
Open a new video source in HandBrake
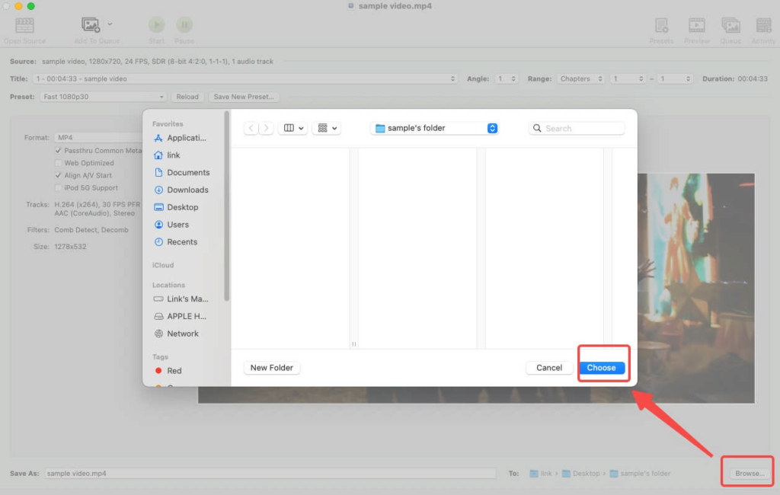click(x=24, y=24)
